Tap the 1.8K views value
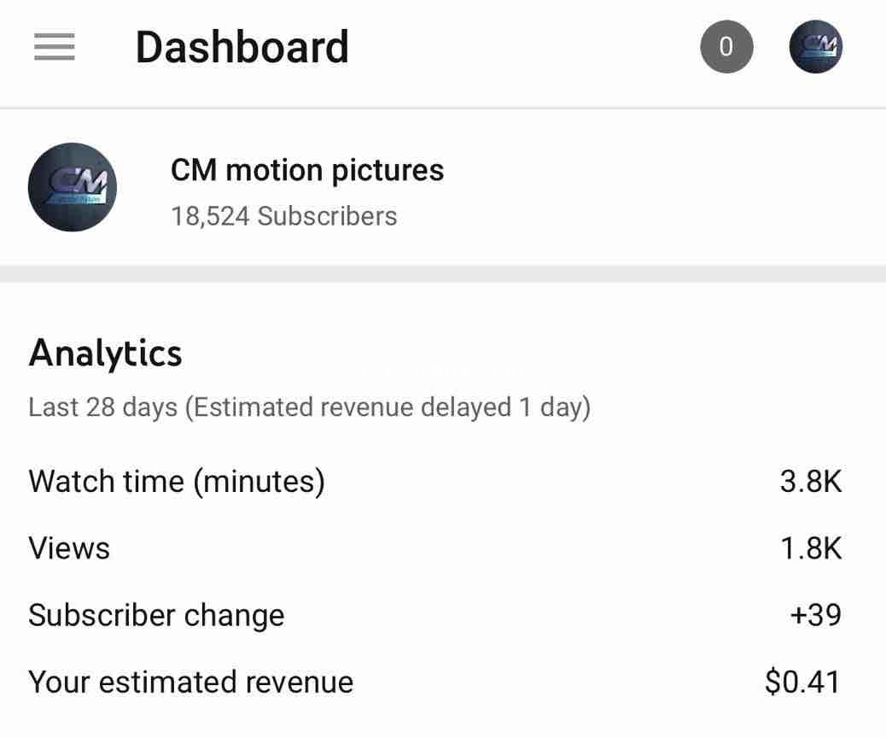886x738 pixels. point(810,548)
